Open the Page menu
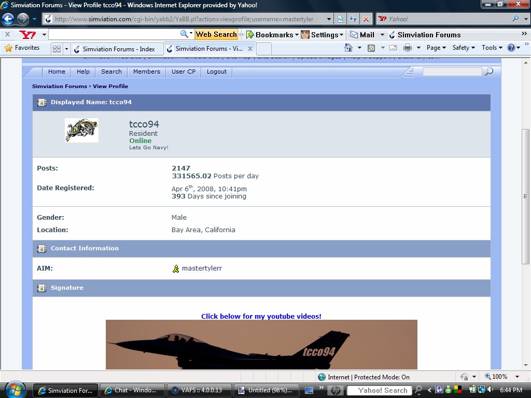Viewport: 531px width, 398px height. (x=436, y=48)
